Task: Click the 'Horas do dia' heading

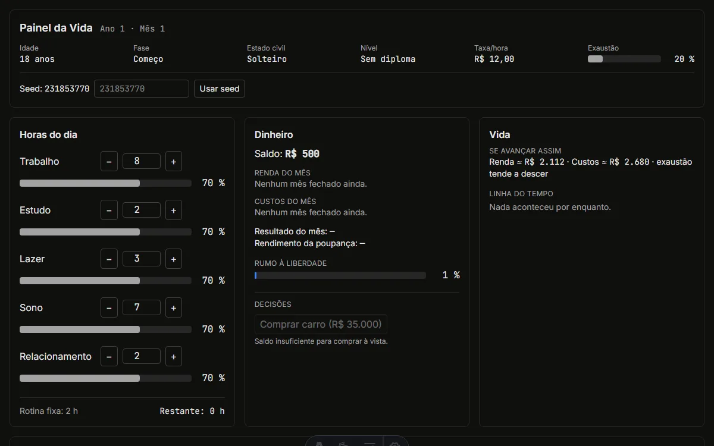Action: [x=48, y=134]
